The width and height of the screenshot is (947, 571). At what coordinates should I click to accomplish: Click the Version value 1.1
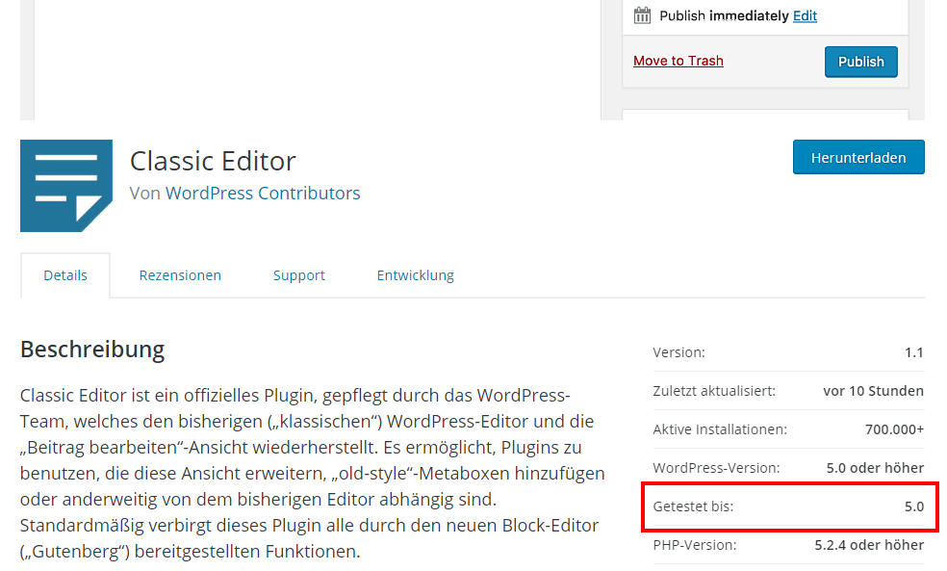tap(913, 352)
